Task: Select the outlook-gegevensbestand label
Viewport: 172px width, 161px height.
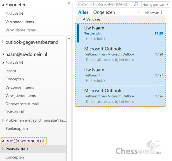Action: (x=32, y=42)
